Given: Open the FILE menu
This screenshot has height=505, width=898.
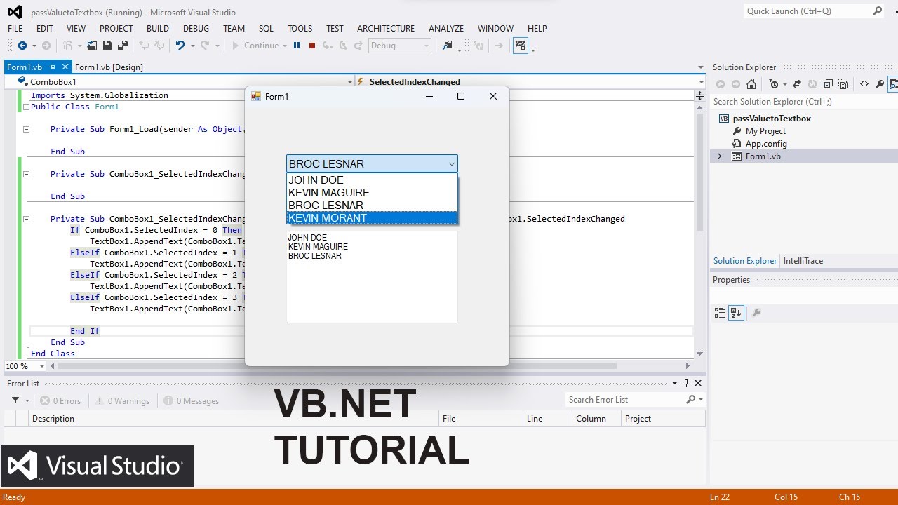Looking at the screenshot, I should tap(15, 29).
